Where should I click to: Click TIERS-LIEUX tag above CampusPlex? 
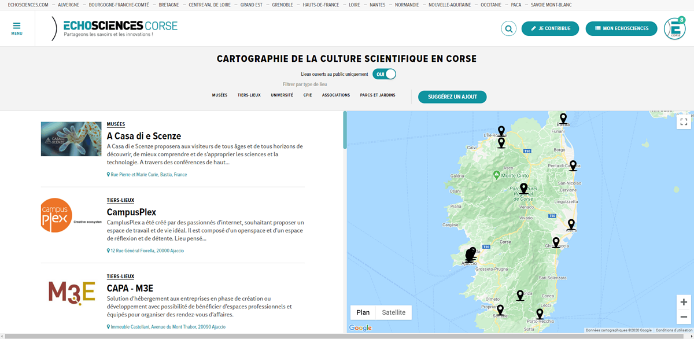120,200
